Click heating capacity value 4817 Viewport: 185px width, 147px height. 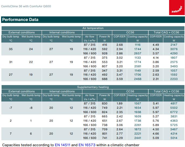pyautogui.click(x=174, y=103)
